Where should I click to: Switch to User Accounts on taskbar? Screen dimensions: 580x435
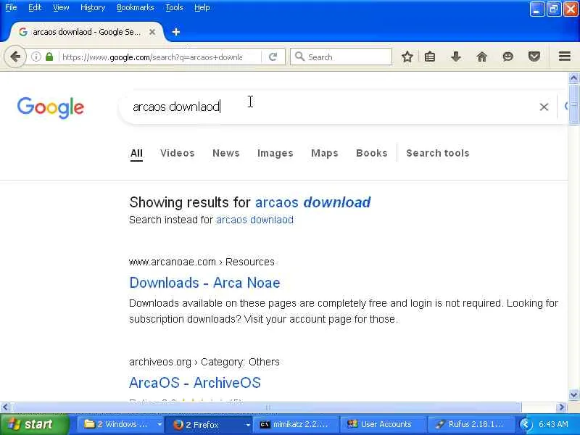383,424
